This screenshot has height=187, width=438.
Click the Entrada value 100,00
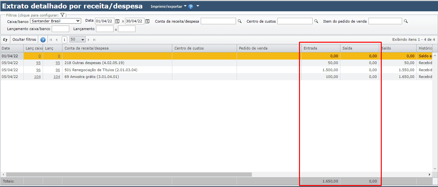[332, 77]
